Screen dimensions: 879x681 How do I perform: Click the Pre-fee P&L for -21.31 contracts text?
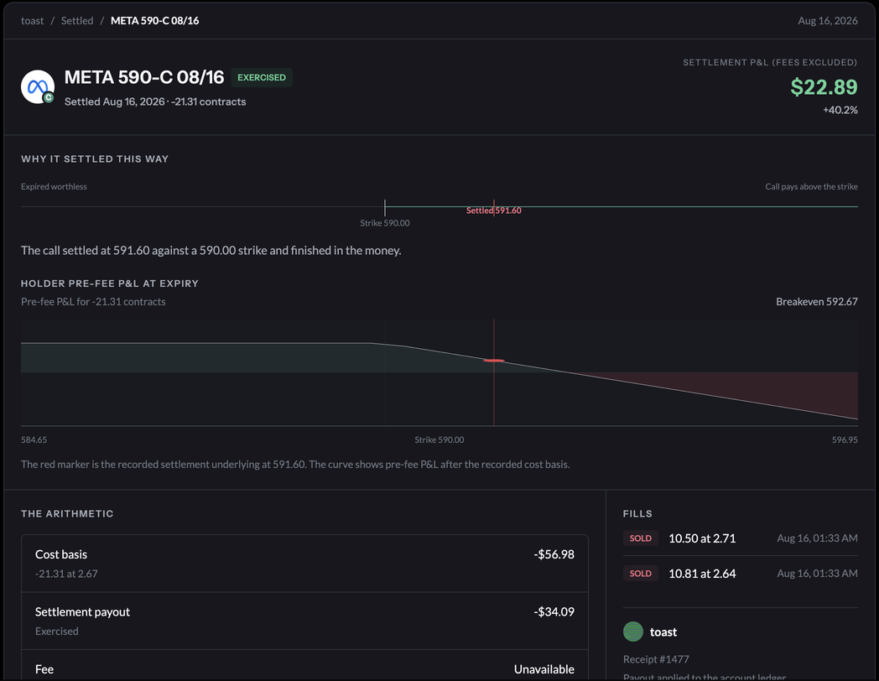(x=93, y=302)
